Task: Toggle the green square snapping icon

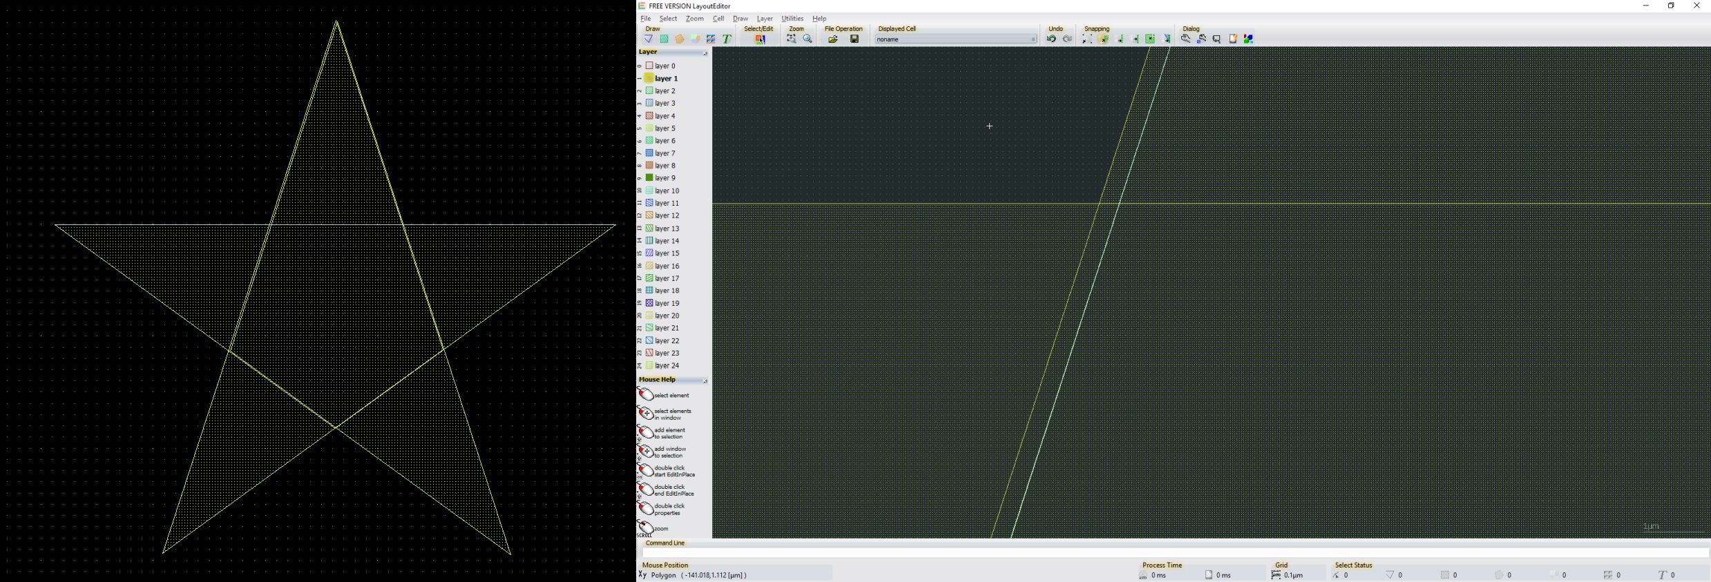Action: [1151, 39]
